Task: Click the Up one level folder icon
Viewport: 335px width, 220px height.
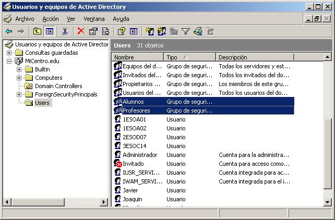Action: pos(38,31)
